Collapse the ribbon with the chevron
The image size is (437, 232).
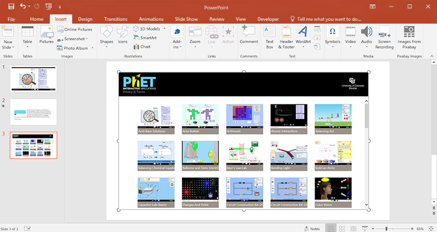tap(431, 56)
